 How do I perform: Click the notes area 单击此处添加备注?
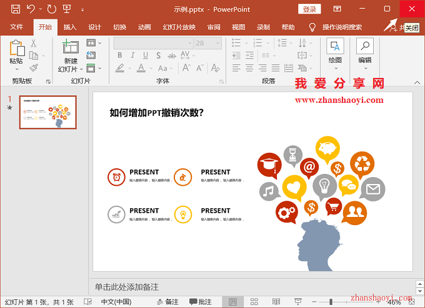[127, 287]
